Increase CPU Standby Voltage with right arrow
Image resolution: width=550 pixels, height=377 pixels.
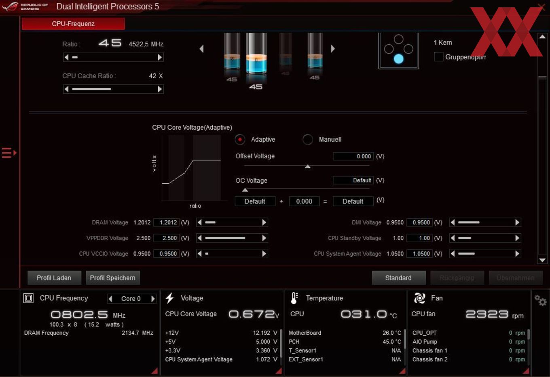[517, 238]
